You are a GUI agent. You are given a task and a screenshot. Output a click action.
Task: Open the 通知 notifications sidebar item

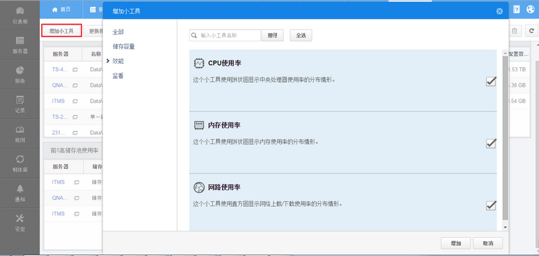(x=20, y=193)
